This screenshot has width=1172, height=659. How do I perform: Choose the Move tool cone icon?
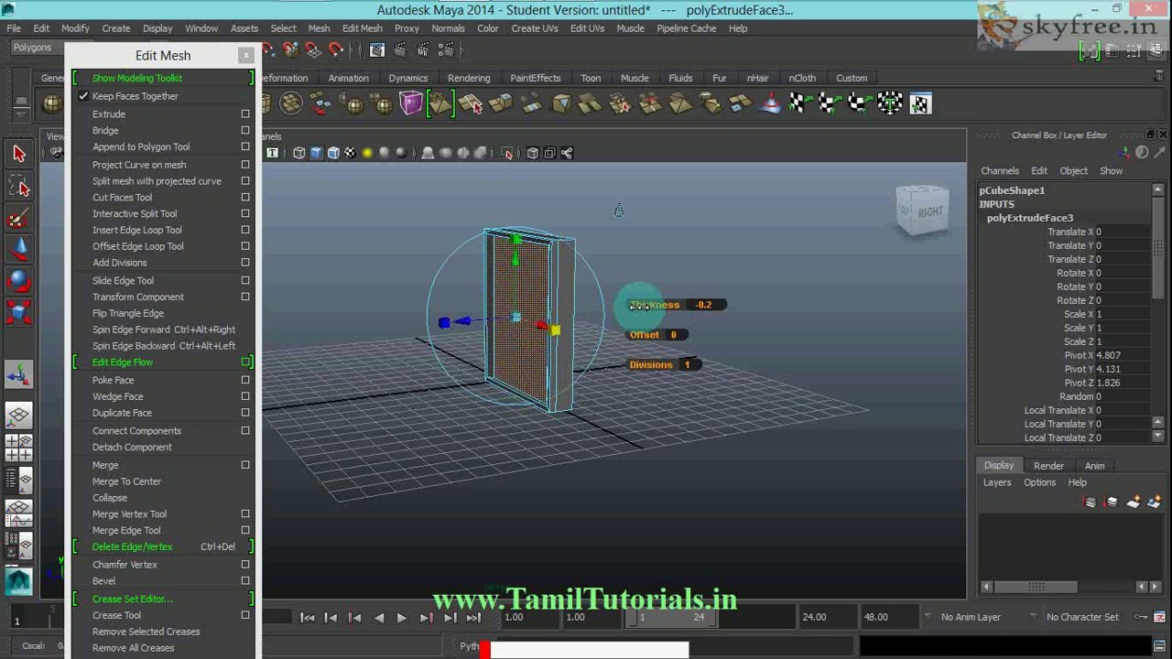(19, 250)
